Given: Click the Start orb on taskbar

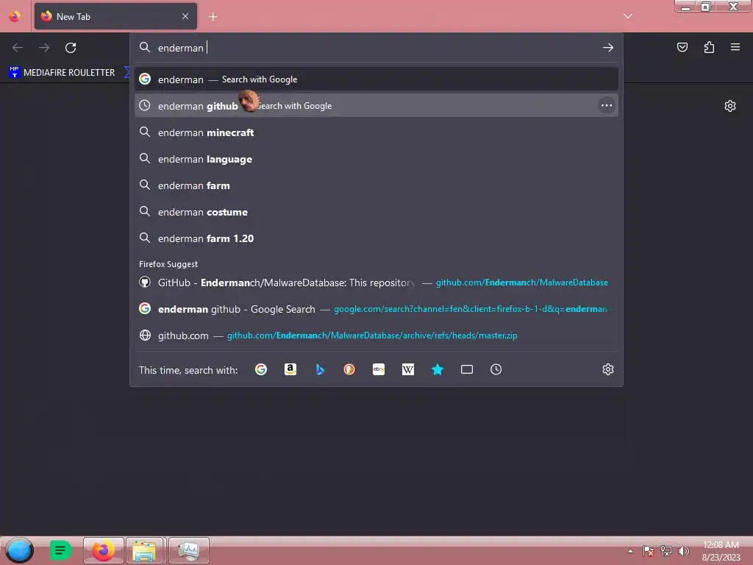Looking at the screenshot, I should click(x=19, y=550).
